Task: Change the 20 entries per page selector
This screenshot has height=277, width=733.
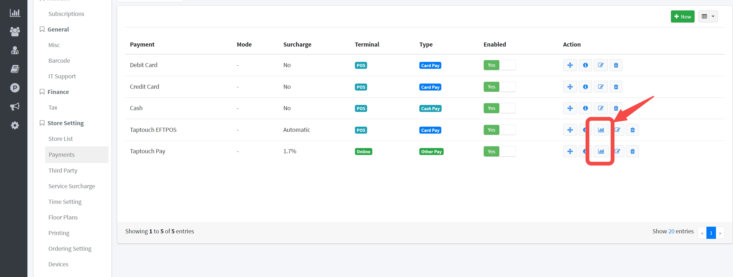Action: pyautogui.click(x=671, y=231)
